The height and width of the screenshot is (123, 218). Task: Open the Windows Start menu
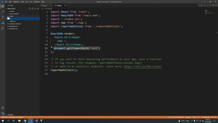[x=3, y=121]
